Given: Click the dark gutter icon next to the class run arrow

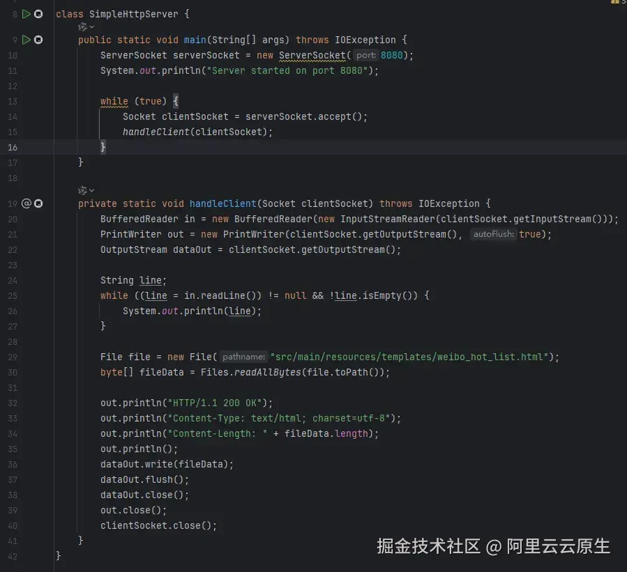Looking at the screenshot, I should click(40, 13).
